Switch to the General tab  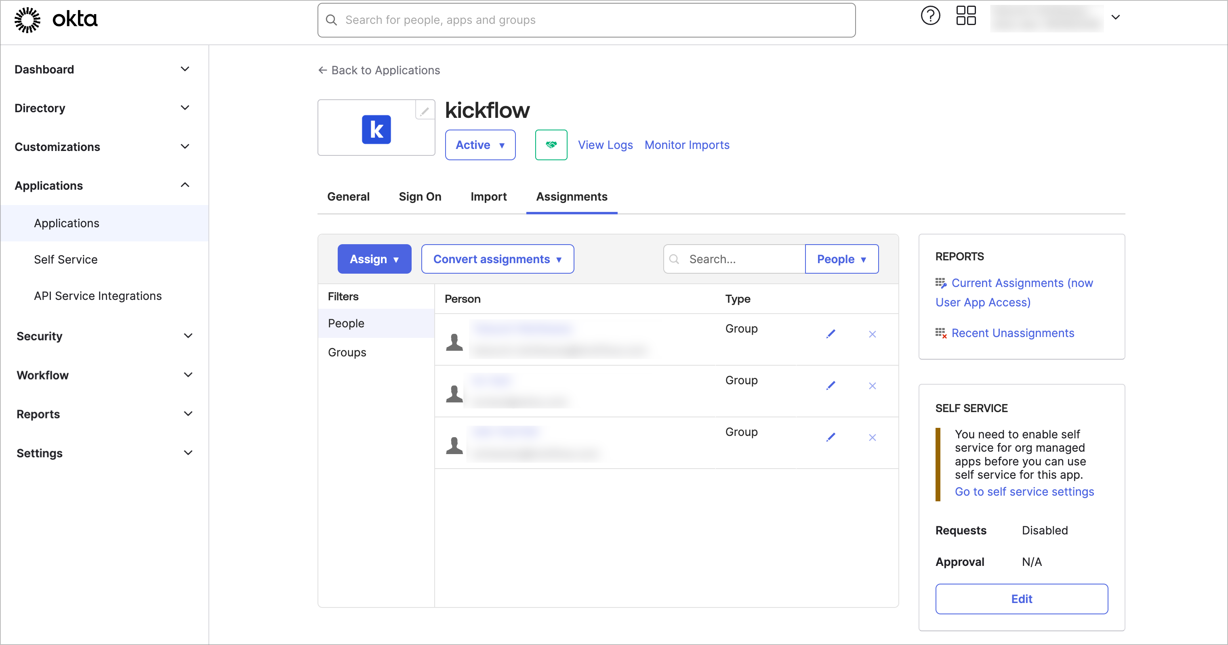pyautogui.click(x=348, y=197)
